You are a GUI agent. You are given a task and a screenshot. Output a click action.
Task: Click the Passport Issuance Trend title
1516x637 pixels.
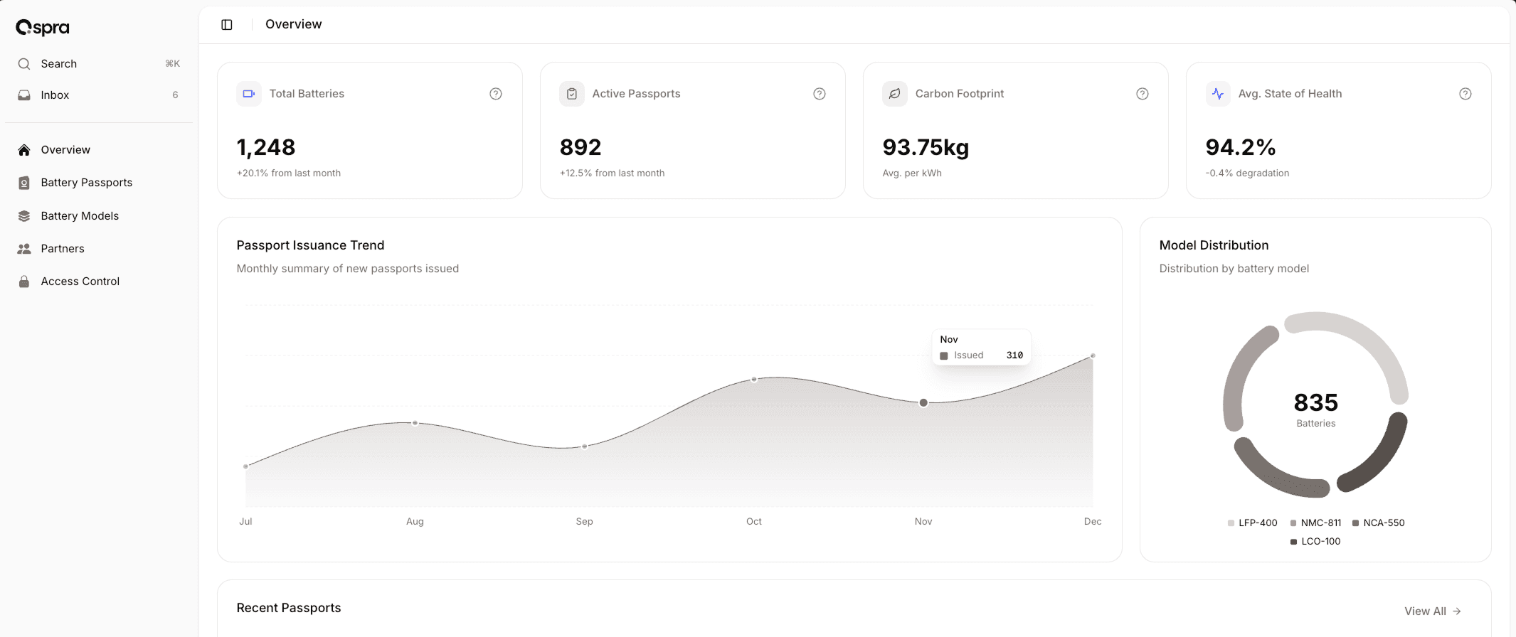(x=310, y=245)
